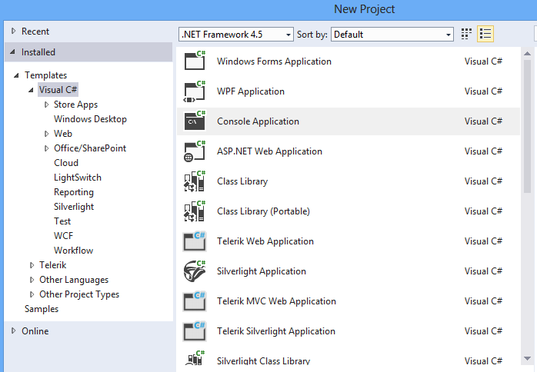Switch to medium icons list view
This screenshot has height=372, width=537.
(x=485, y=34)
